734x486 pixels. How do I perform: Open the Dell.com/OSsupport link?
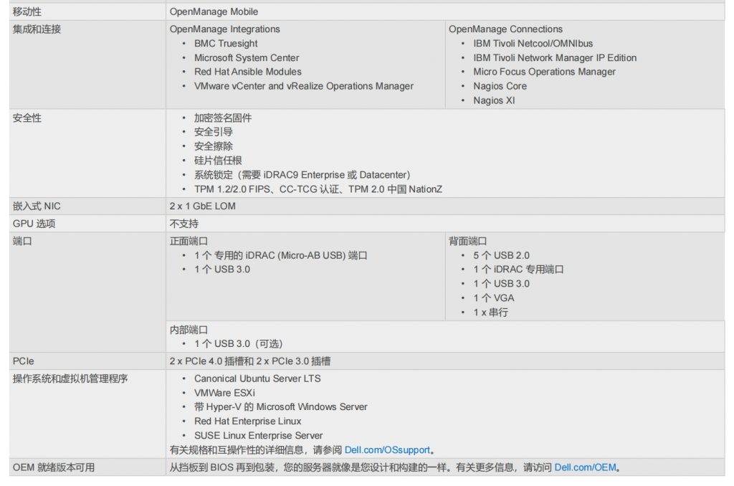[x=387, y=450]
